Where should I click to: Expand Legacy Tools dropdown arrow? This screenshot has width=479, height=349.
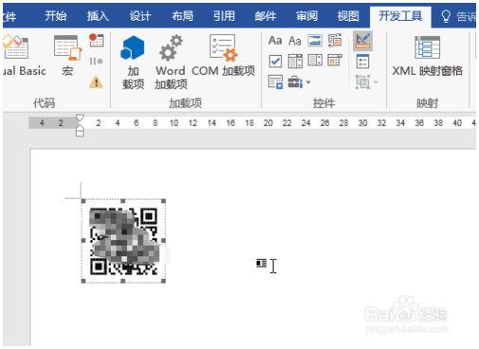pyautogui.click(x=309, y=82)
